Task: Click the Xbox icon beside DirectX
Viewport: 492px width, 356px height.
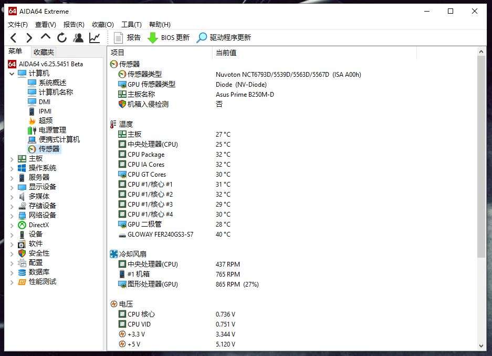Action: pyautogui.click(x=22, y=225)
